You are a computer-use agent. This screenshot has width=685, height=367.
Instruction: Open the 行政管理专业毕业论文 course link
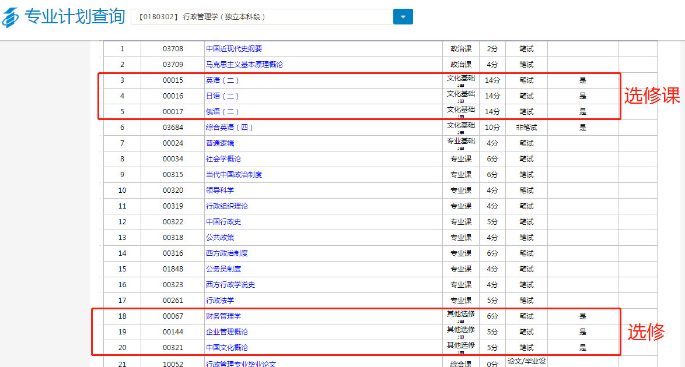[241, 364]
